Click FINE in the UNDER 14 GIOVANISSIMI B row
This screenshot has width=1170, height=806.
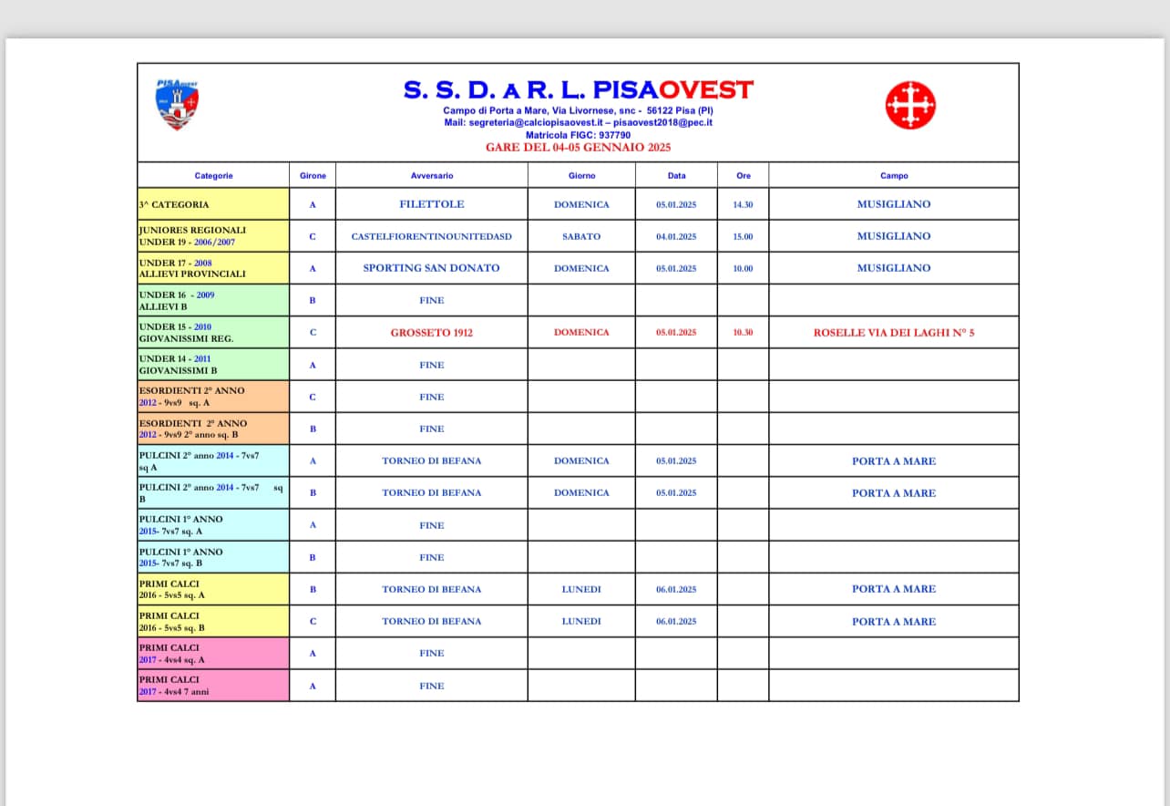(432, 365)
